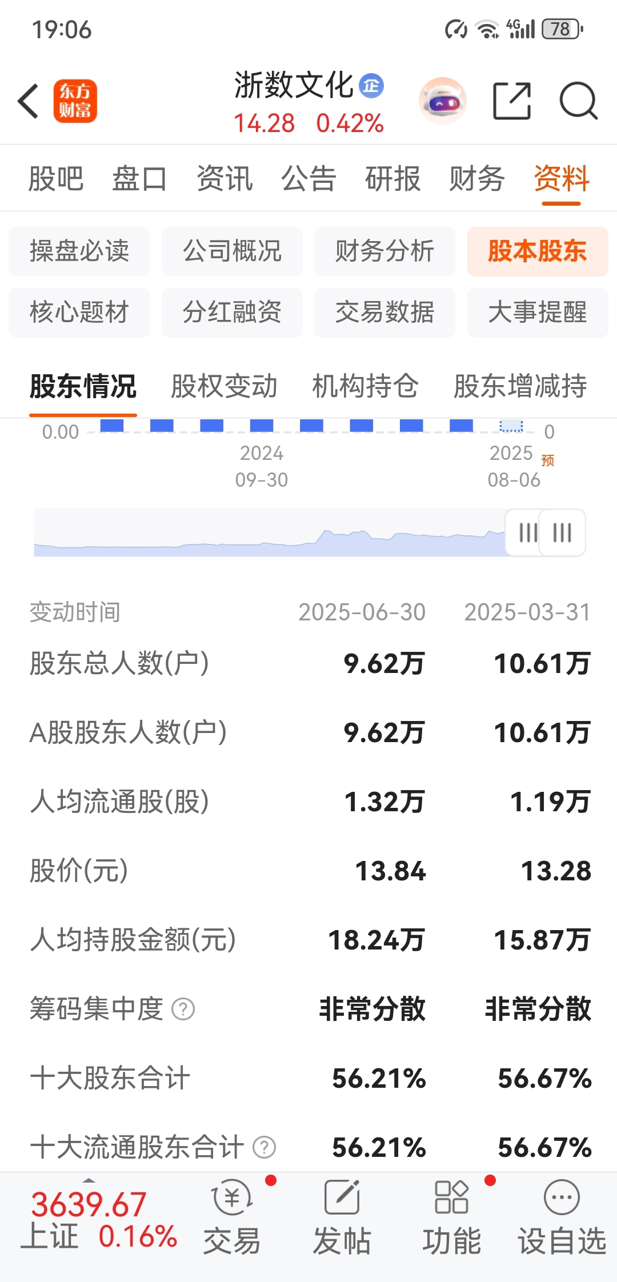The height and width of the screenshot is (1282, 617).
Task: Open the 功能 grid icon
Action: pyautogui.click(x=451, y=1197)
